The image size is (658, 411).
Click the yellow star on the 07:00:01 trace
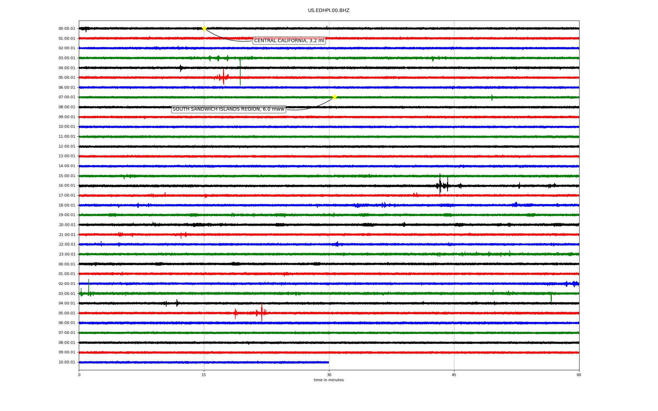pos(334,97)
